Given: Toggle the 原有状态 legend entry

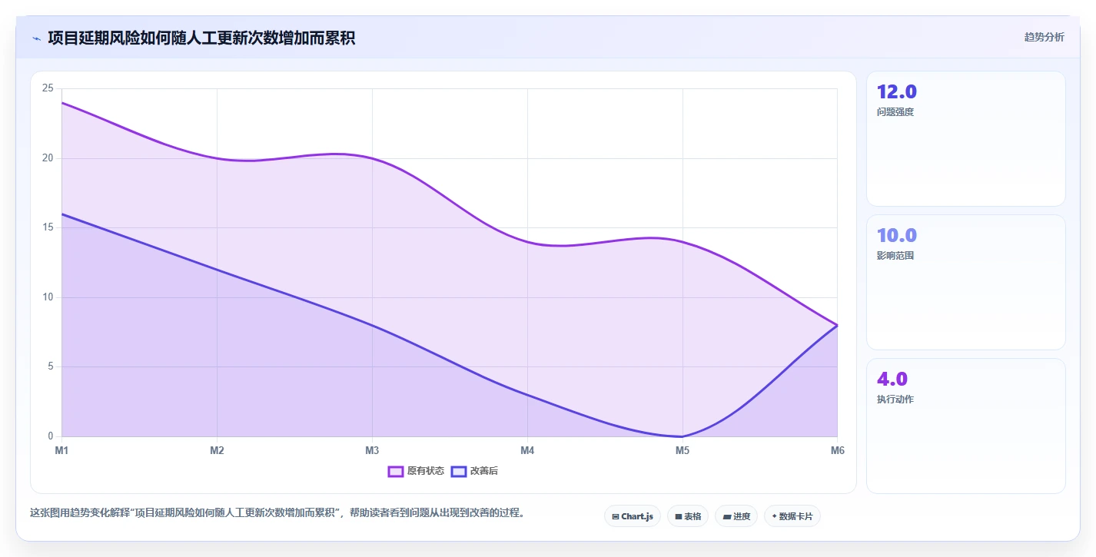Looking at the screenshot, I should point(416,471).
